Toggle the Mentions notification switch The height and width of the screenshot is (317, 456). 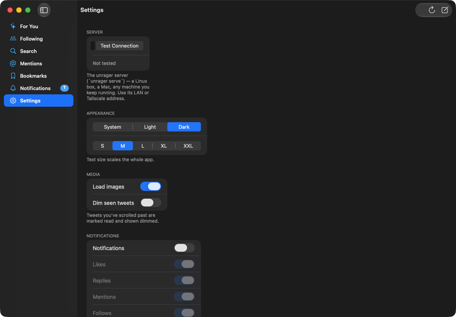click(x=184, y=297)
